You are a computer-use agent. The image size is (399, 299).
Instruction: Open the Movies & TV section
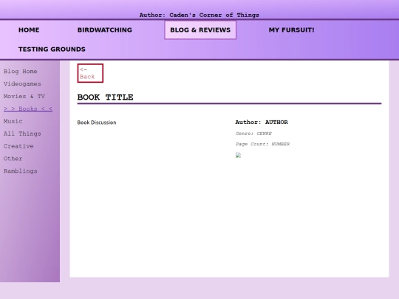point(24,97)
